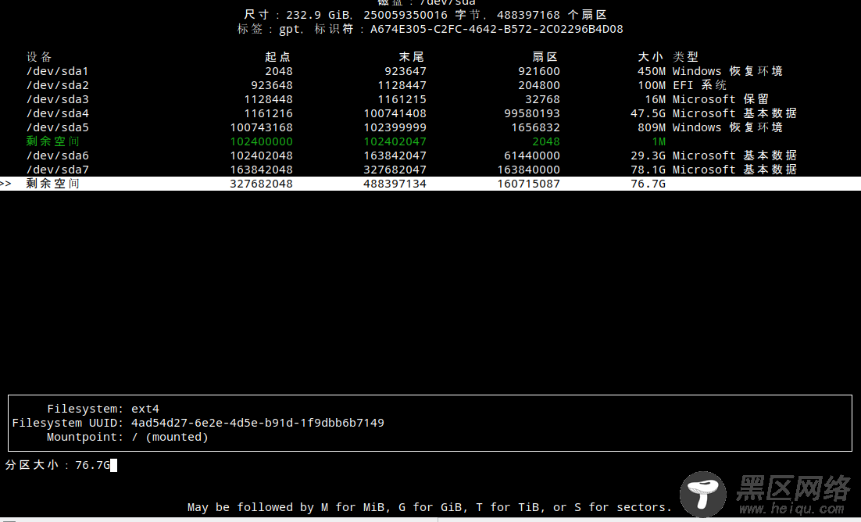
Task: Click the Mountpoint: / (mounted) line
Action: pyautogui.click(x=127, y=438)
